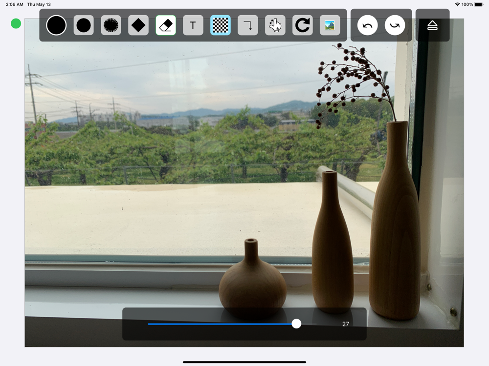Click the slider value 27
This screenshot has height=366, width=489.
[x=346, y=324]
